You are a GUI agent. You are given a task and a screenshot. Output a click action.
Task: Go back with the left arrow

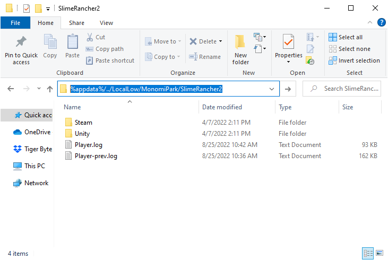click(11, 89)
